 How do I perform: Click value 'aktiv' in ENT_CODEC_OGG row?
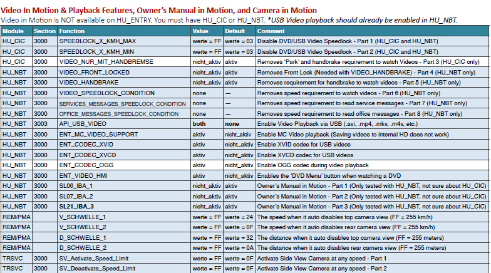coord(199,165)
